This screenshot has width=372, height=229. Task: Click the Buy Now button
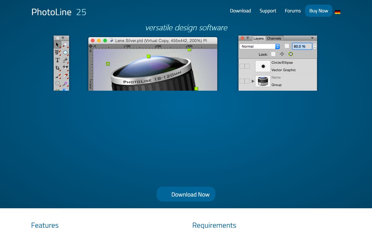pos(319,11)
